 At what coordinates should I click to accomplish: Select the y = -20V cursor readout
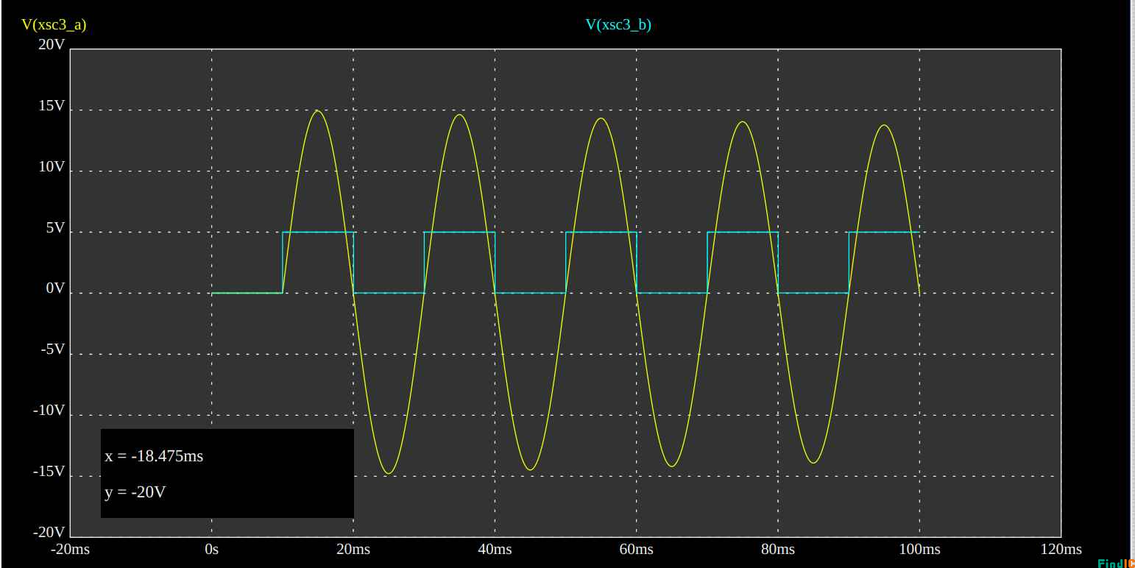(x=135, y=492)
